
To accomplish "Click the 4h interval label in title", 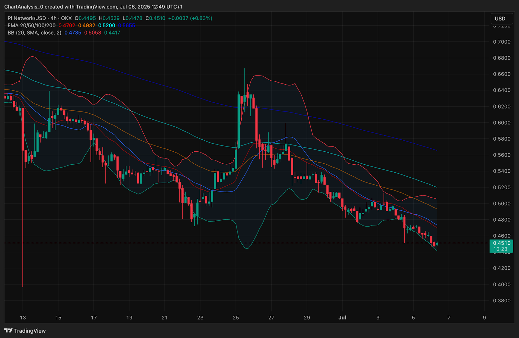I will click(54, 18).
